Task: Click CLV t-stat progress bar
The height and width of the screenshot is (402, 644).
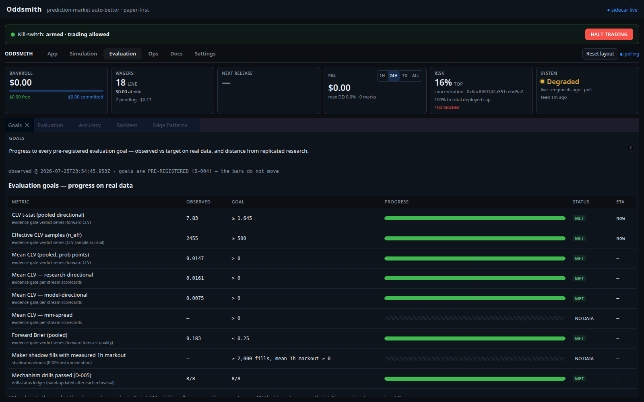Action: click(x=475, y=218)
